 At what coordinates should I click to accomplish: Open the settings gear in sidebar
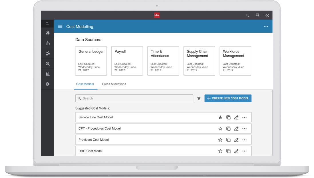48,84
